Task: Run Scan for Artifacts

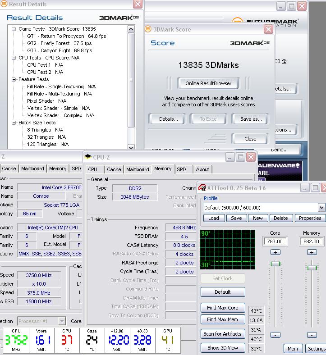Action: pos(223,334)
